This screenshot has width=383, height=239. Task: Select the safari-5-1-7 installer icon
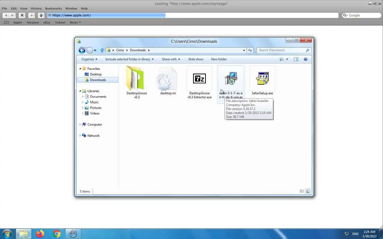tap(231, 78)
